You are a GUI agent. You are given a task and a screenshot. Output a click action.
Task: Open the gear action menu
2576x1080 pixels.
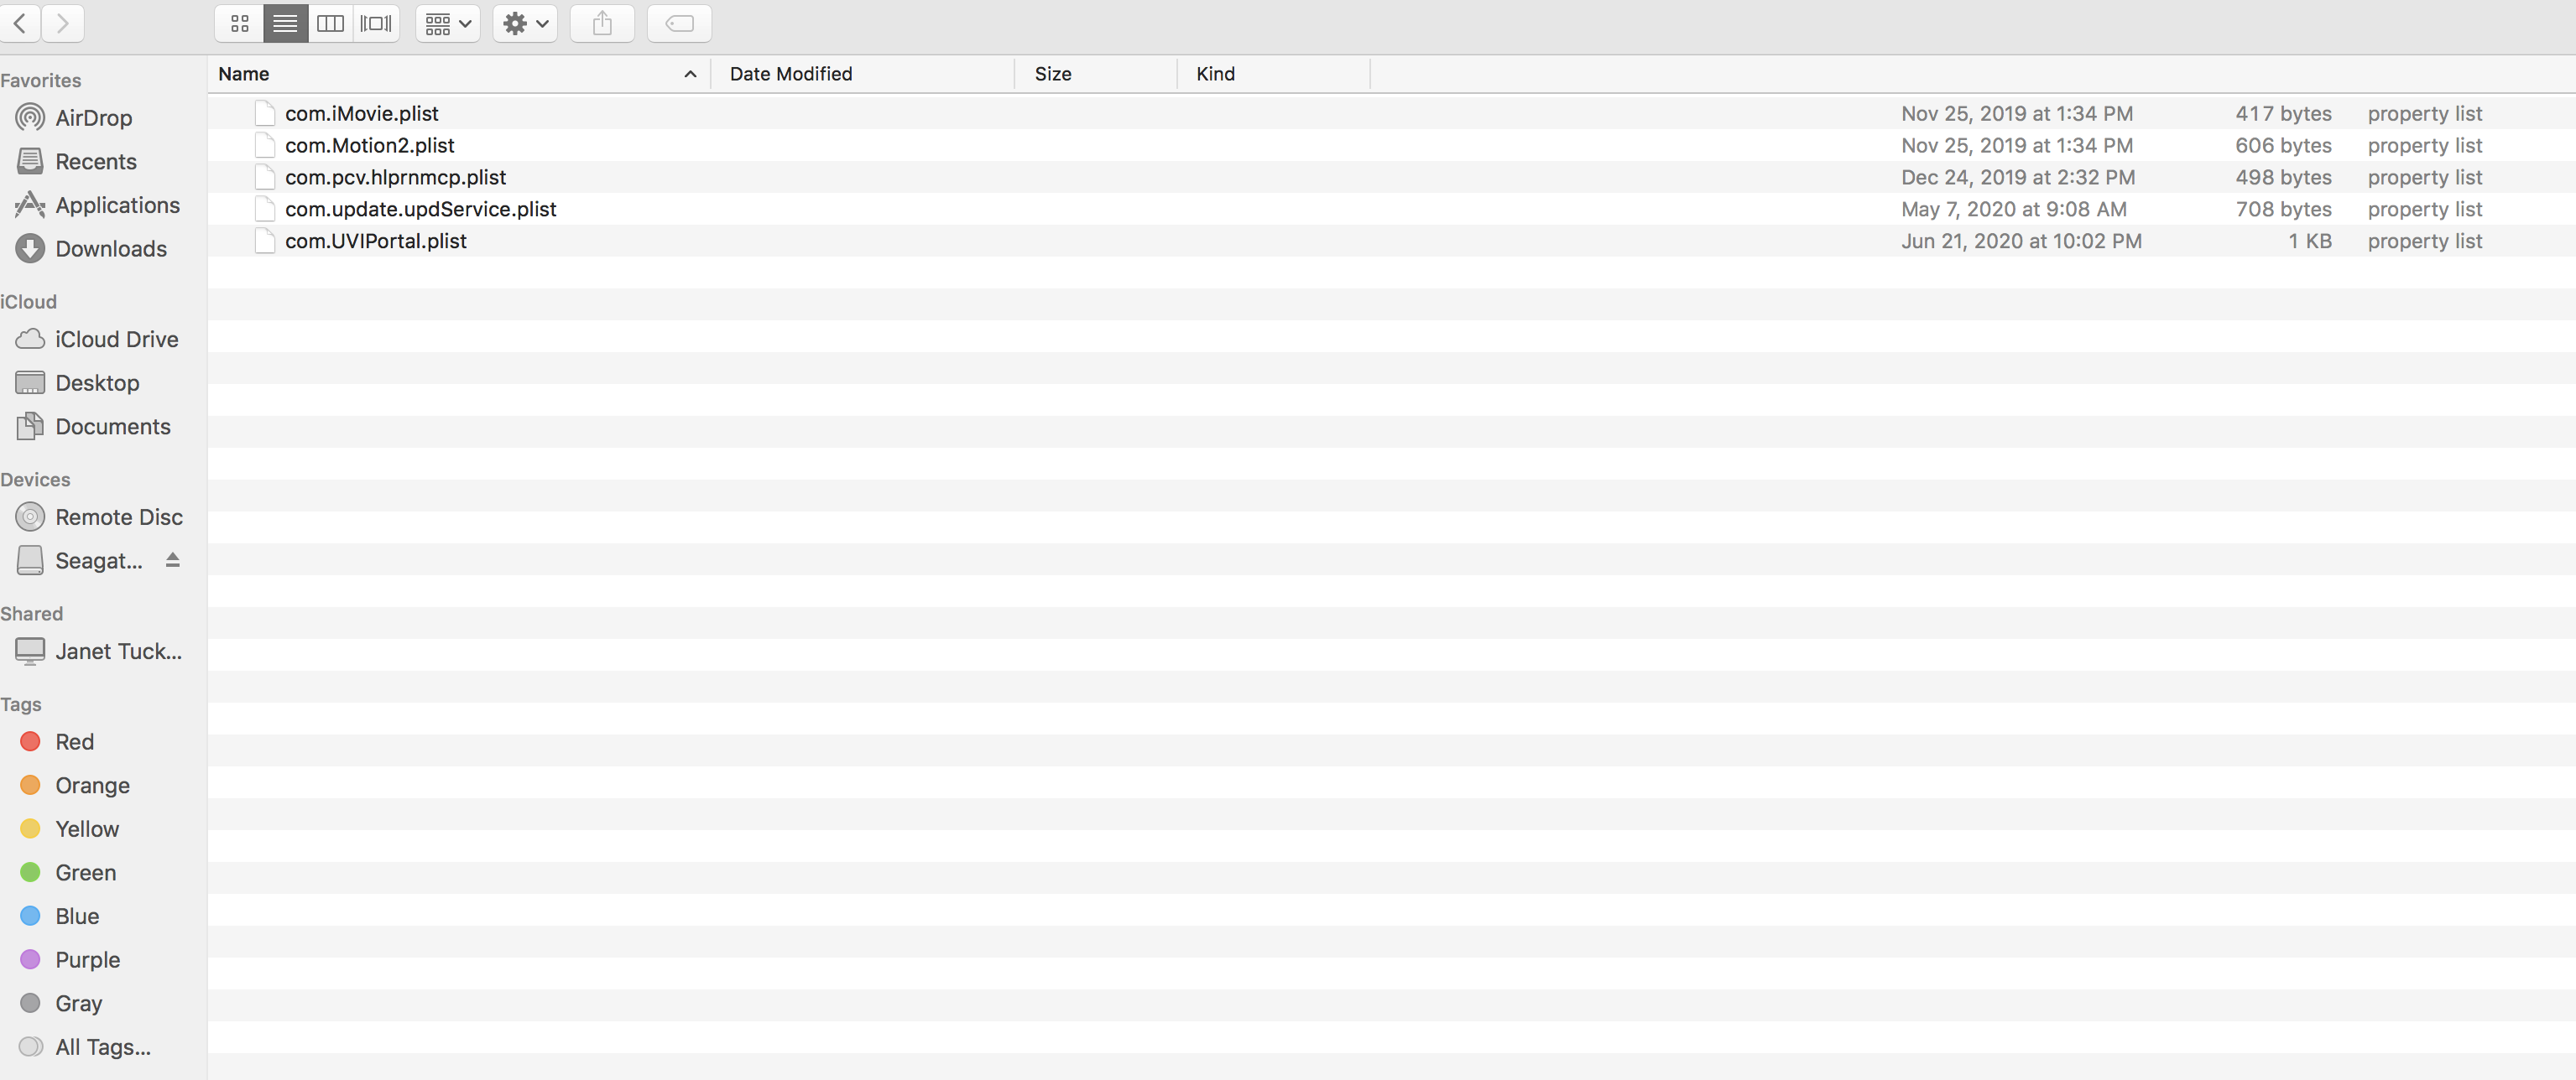pyautogui.click(x=525, y=23)
